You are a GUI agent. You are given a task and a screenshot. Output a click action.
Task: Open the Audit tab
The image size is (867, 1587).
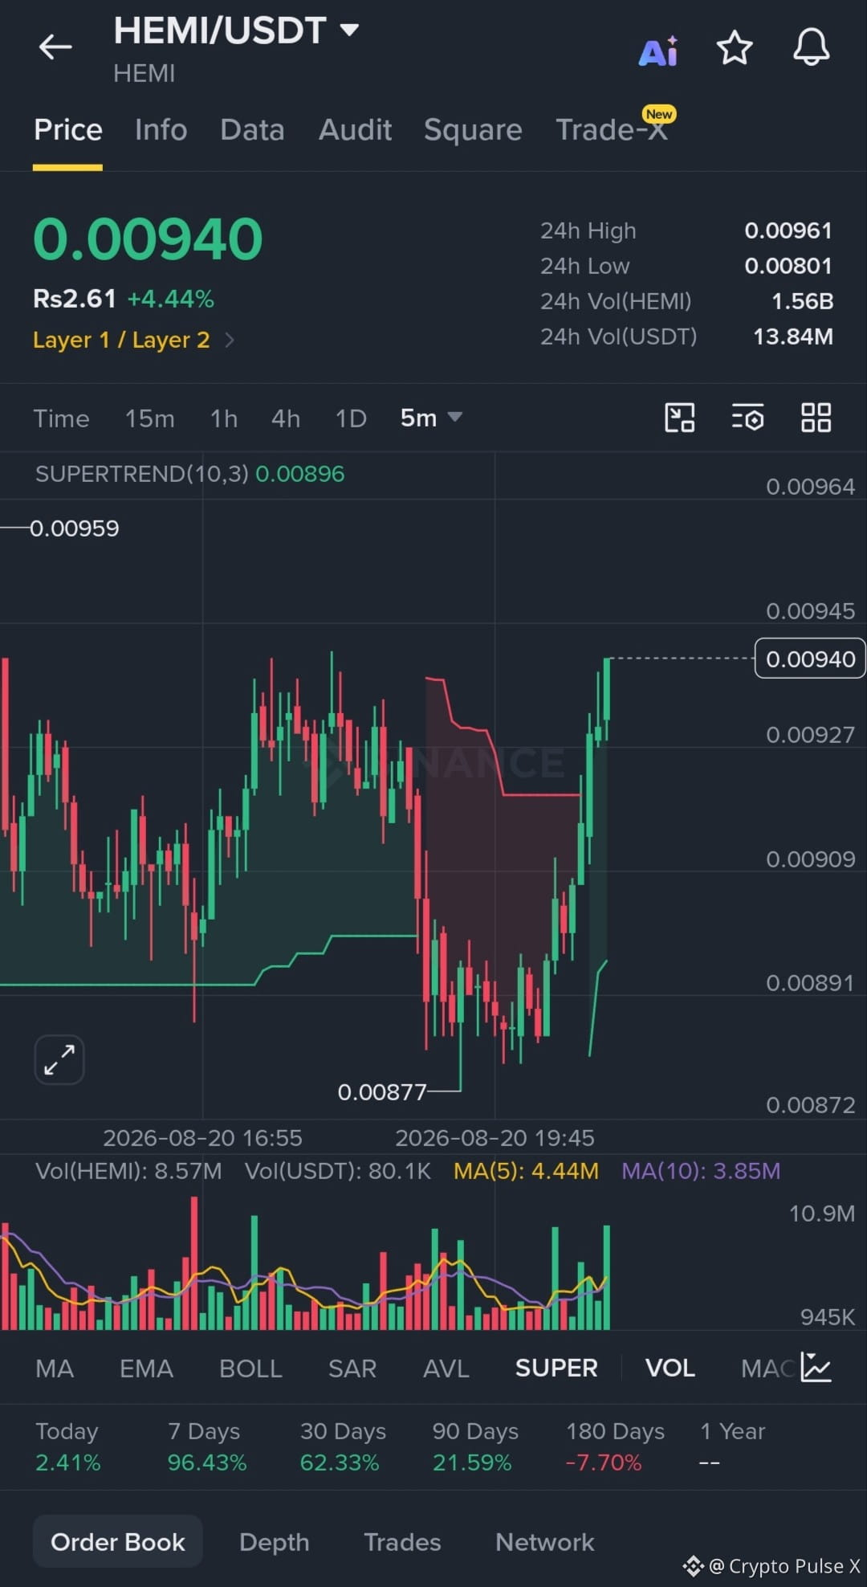(x=355, y=130)
